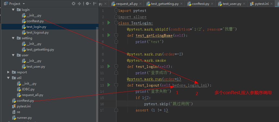Click the test_getLoingName method name
Image resolution: width=279 pixels, height=122 pixels.
click(154, 36)
